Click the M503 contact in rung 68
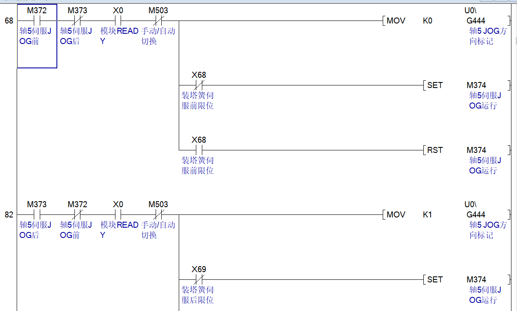 point(158,21)
